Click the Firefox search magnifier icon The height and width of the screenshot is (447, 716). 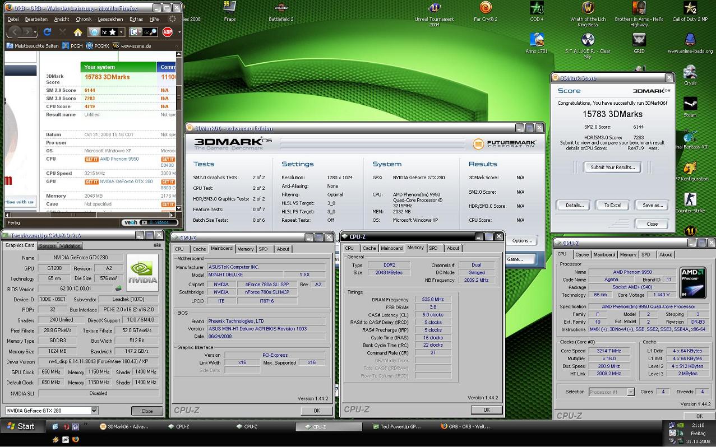pos(153,32)
